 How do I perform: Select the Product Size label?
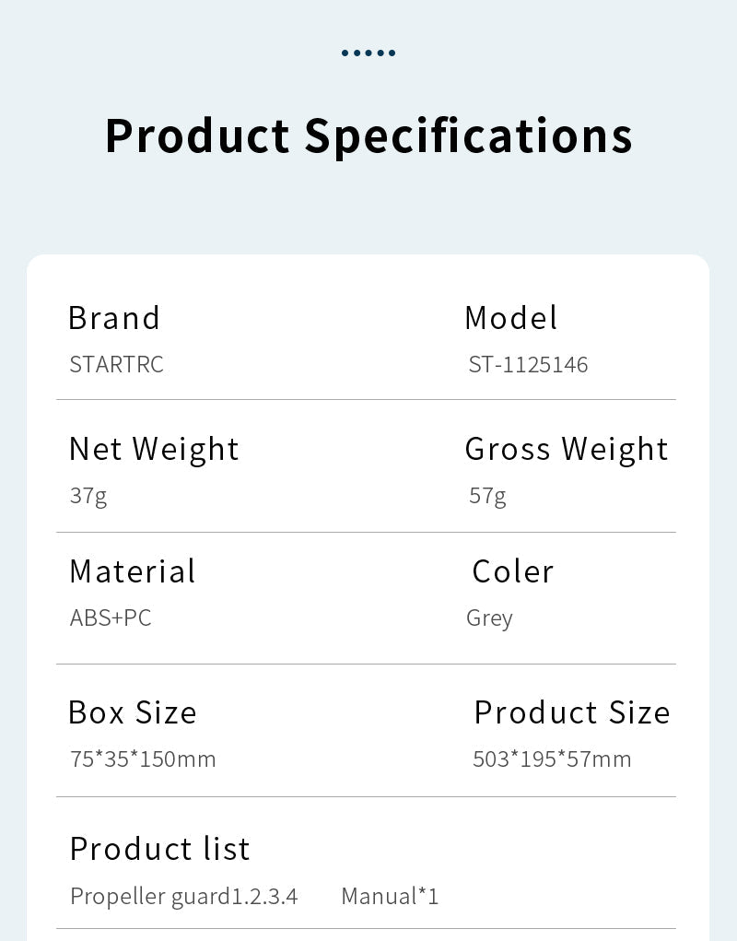pos(572,712)
